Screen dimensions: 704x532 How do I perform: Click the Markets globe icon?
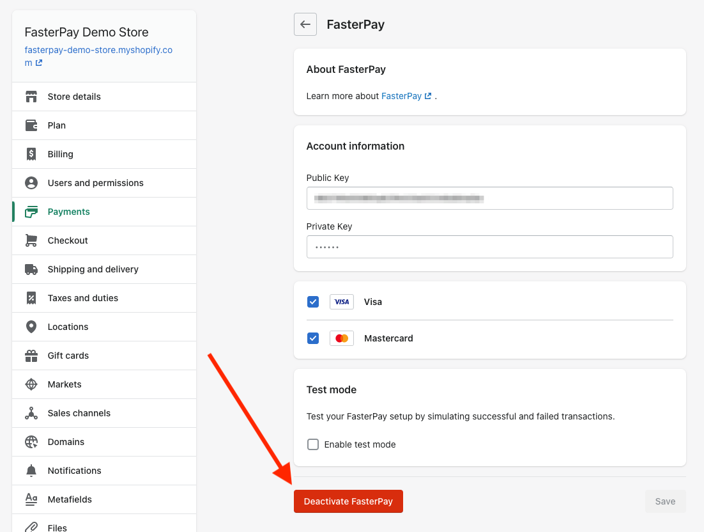point(31,384)
